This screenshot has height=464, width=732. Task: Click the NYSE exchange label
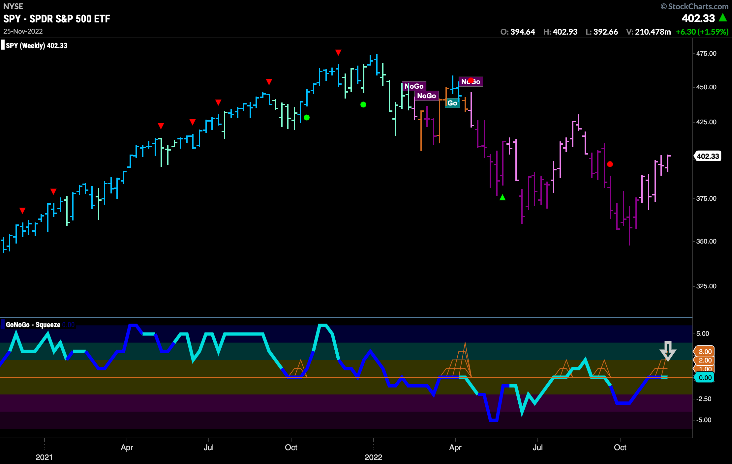coord(13,7)
